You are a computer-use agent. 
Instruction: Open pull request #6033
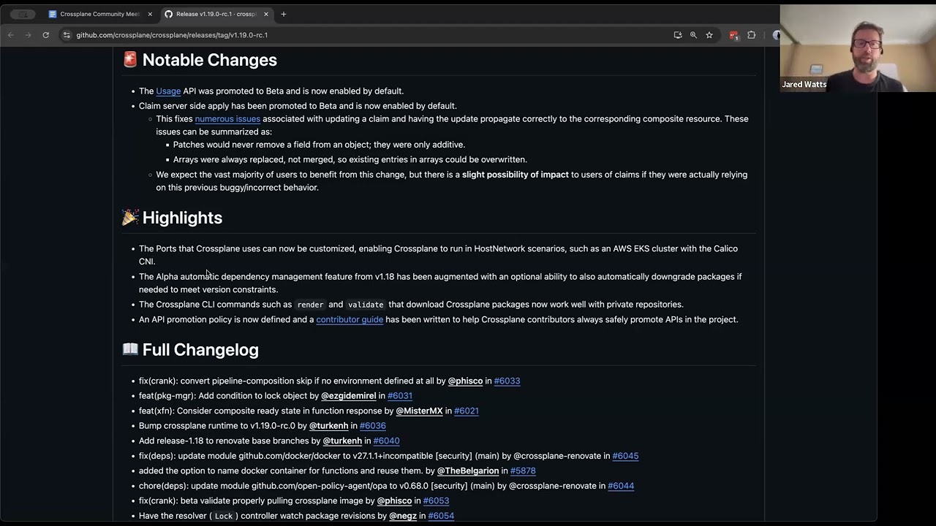pos(507,381)
